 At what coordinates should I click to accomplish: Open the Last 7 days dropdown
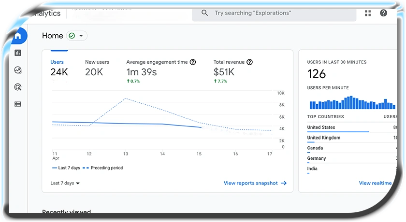coord(65,183)
